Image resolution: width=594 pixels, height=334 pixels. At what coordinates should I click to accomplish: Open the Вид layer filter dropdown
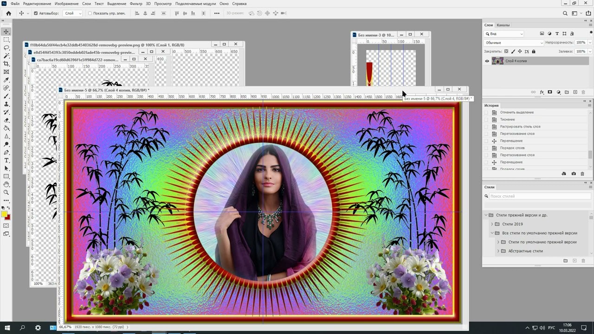coord(504,34)
